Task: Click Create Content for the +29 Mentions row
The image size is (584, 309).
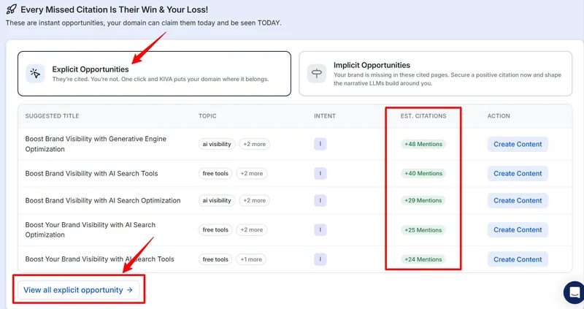Action: click(517, 200)
